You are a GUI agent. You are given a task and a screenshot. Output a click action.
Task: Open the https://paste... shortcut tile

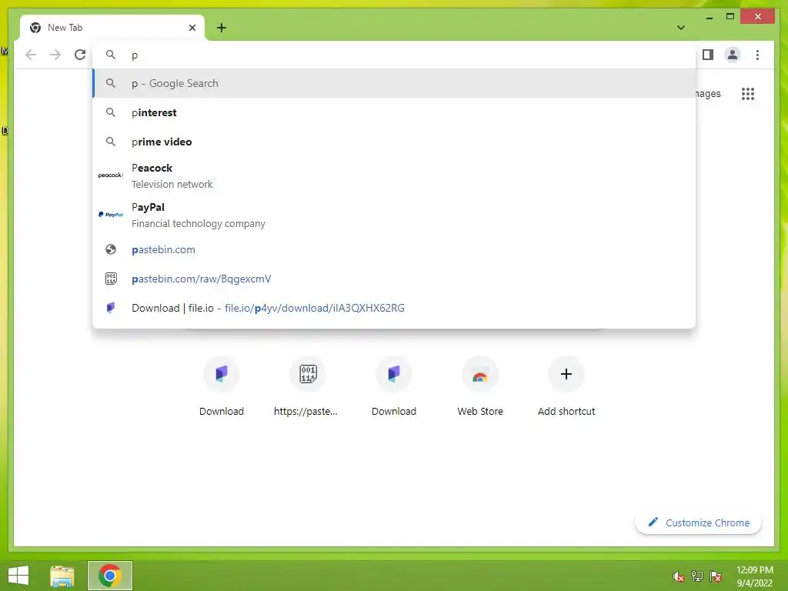[308, 386]
